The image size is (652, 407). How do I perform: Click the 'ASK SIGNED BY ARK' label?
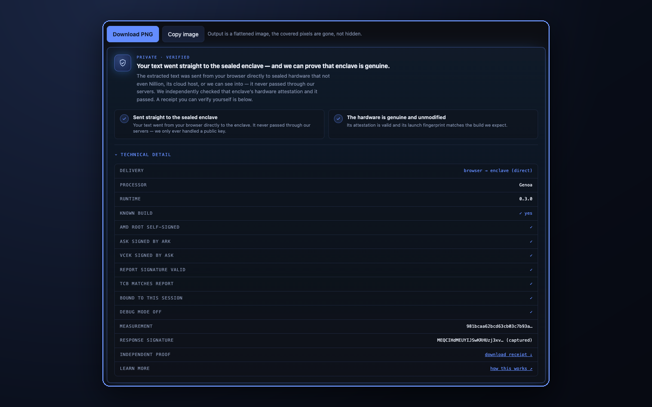coord(145,242)
